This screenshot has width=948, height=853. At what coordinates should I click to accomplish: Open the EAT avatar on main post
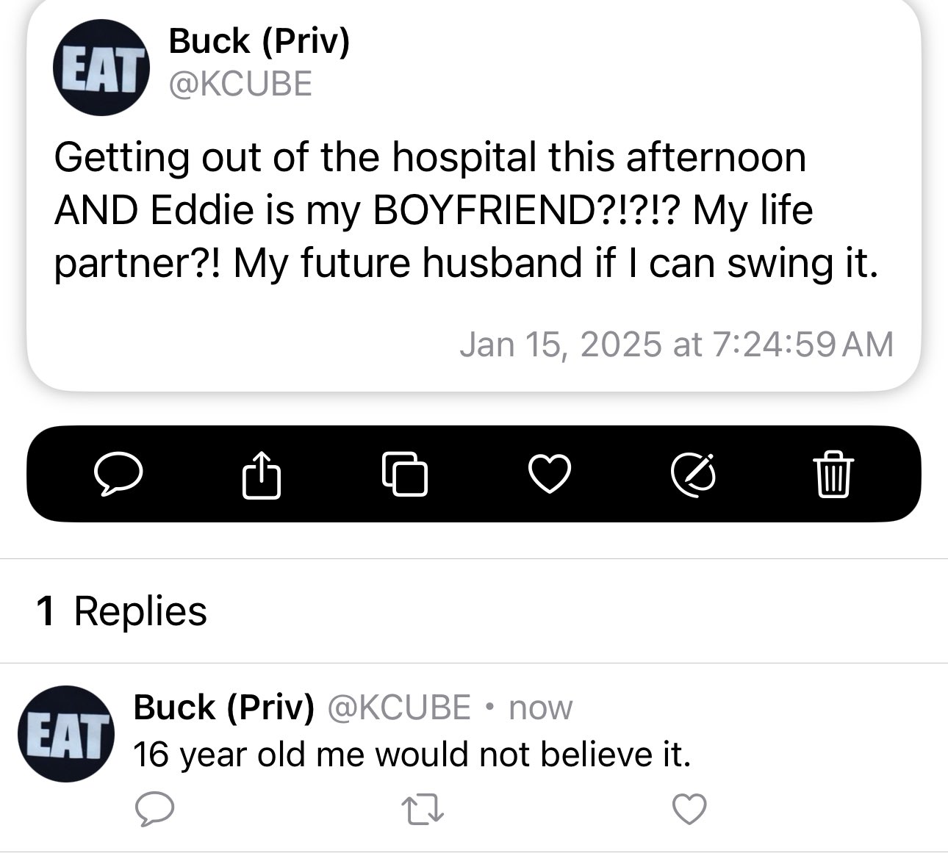point(101,67)
